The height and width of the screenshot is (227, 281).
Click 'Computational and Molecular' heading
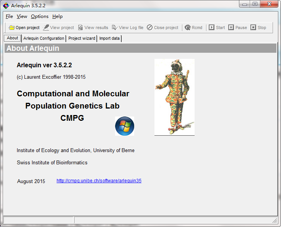73,94
